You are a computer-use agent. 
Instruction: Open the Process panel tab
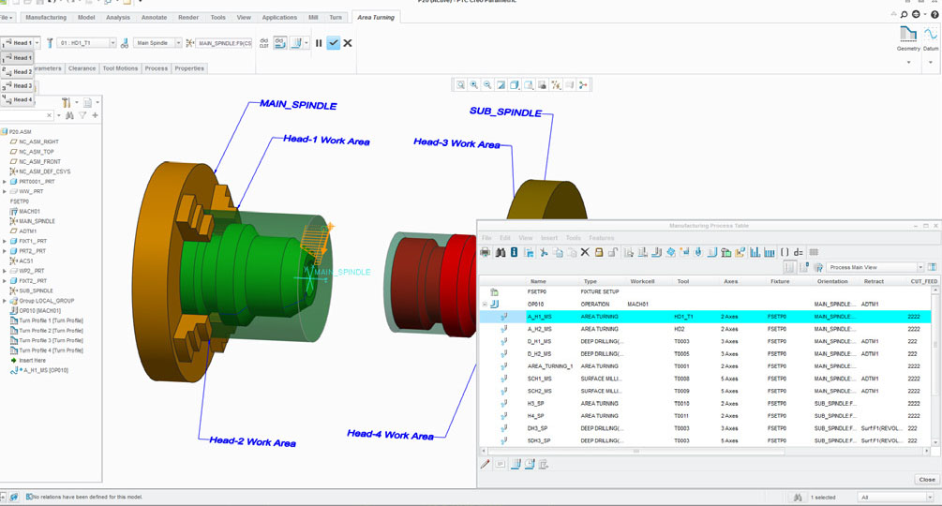click(157, 68)
